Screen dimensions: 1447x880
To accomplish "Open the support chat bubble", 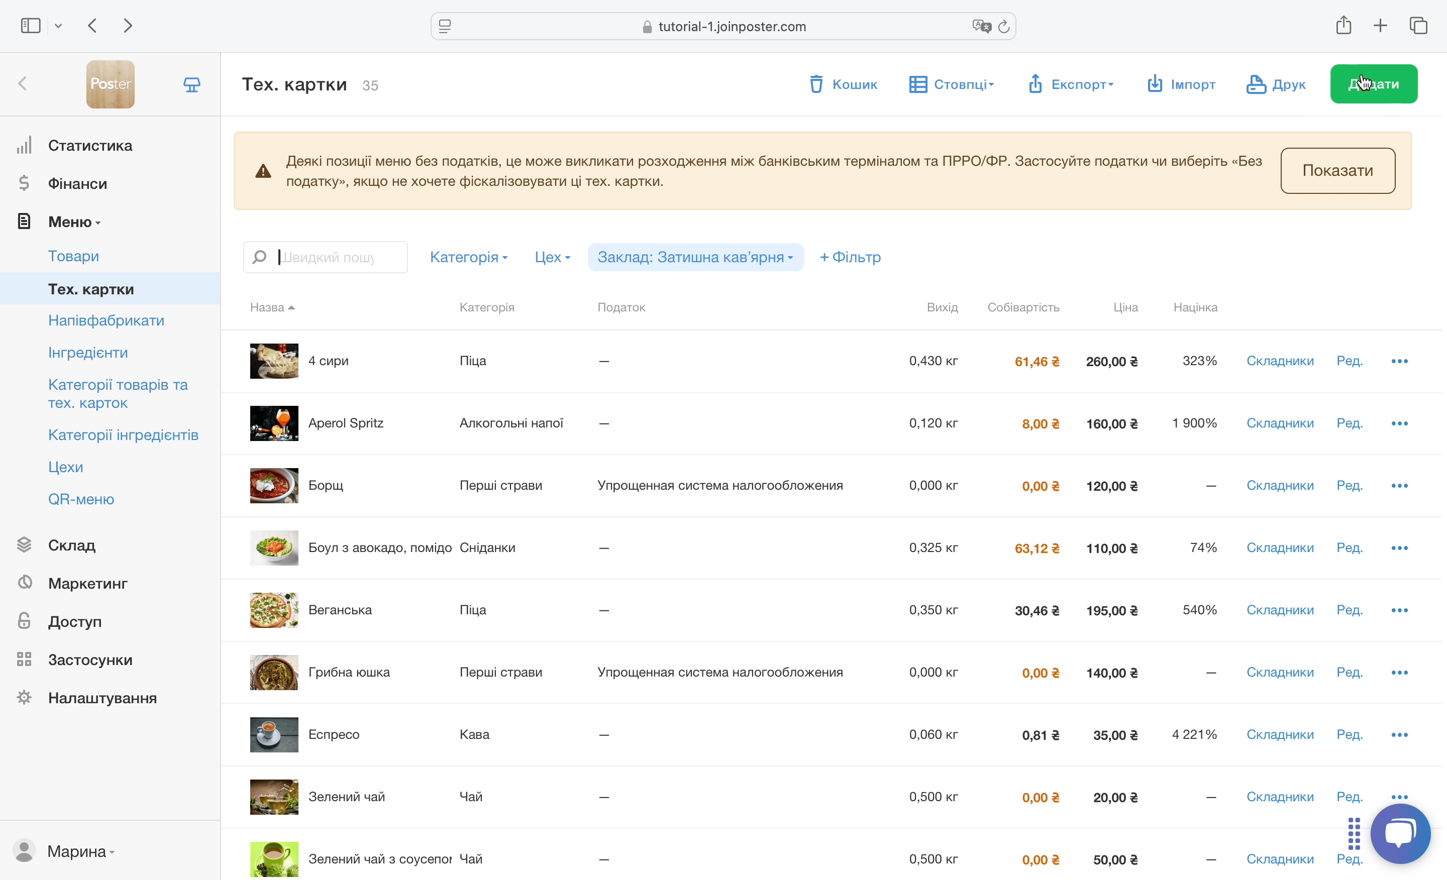I will click(x=1401, y=834).
